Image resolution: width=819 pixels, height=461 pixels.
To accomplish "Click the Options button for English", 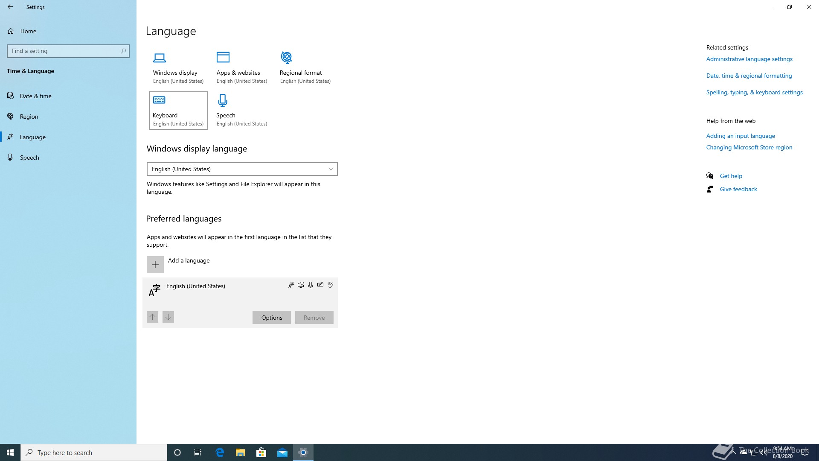I will pyautogui.click(x=271, y=318).
